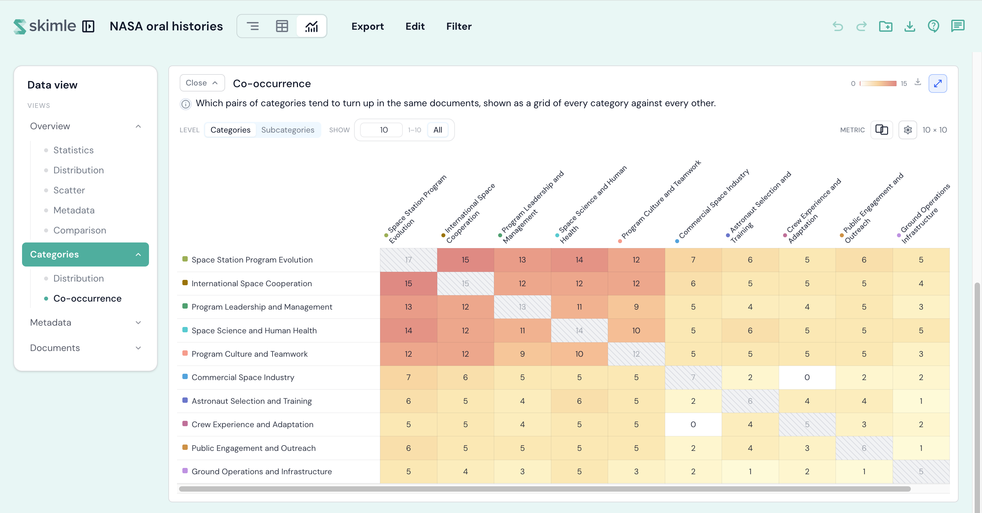Image resolution: width=982 pixels, height=513 pixels.
Task: Toggle the sidebar panel icon beside skimle logo
Action: pyautogui.click(x=89, y=26)
